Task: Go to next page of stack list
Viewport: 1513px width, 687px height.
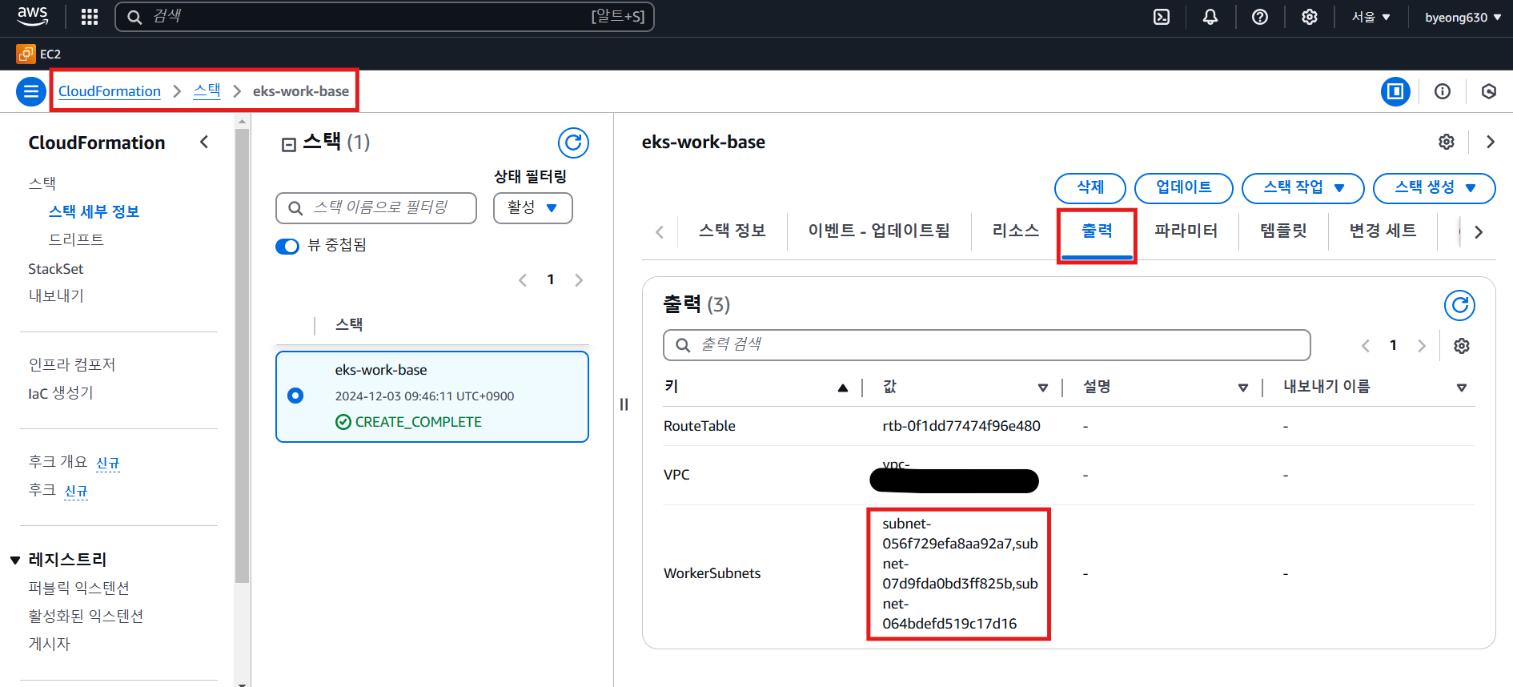Action: [x=579, y=279]
